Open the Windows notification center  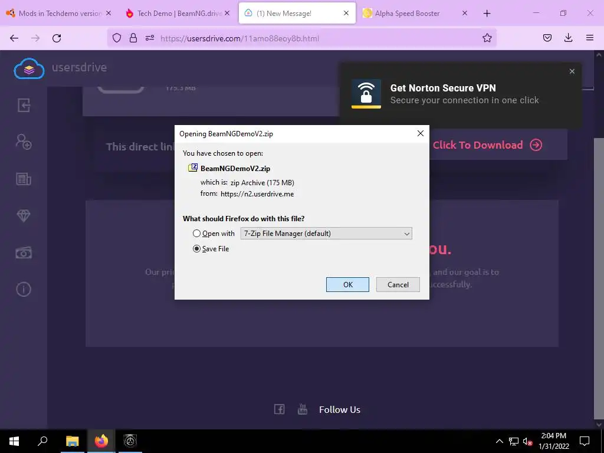[584, 441]
